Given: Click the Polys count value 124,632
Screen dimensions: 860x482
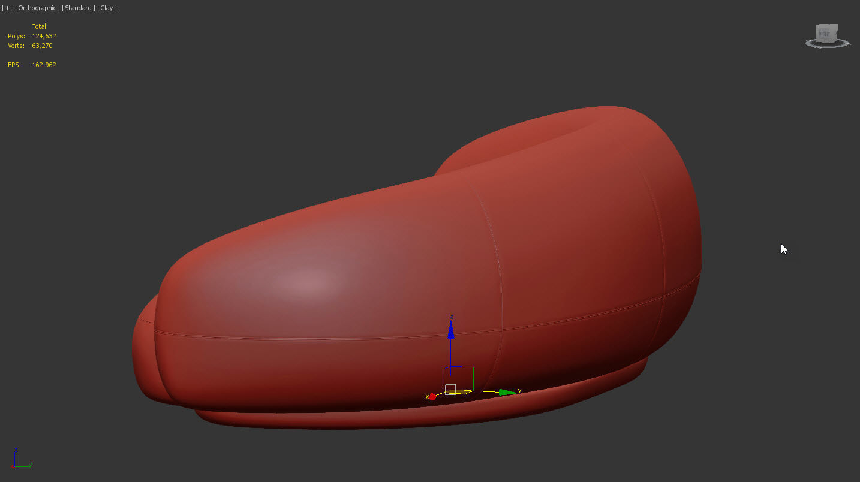Looking at the screenshot, I should tap(44, 36).
